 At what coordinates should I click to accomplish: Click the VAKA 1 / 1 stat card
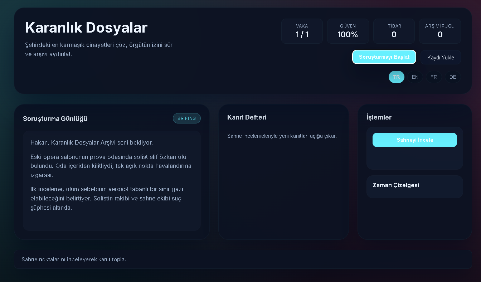pyautogui.click(x=302, y=31)
